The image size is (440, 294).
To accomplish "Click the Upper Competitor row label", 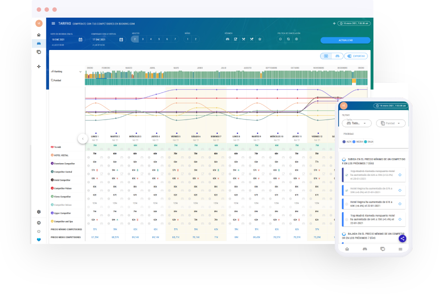I will [x=62, y=213].
